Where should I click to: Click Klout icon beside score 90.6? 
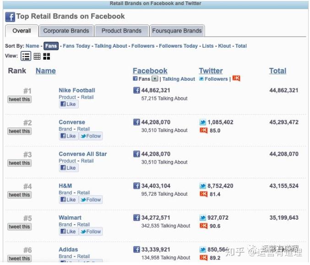coord(204,226)
